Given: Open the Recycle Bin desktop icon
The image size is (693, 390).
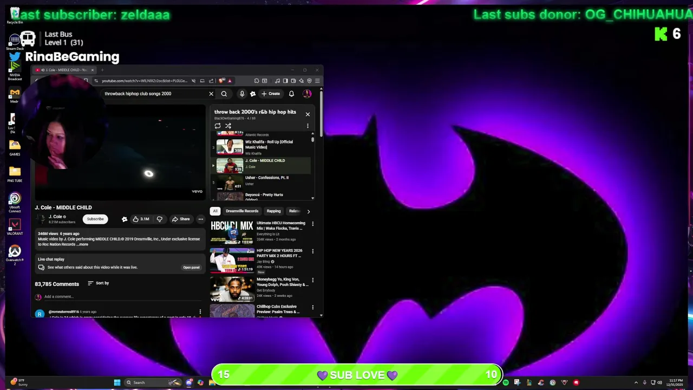Looking at the screenshot, I should click(15, 15).
